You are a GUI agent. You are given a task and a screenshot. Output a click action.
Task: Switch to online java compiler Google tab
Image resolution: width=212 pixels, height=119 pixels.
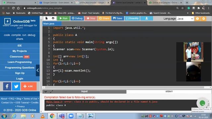[x=92, y=3]
